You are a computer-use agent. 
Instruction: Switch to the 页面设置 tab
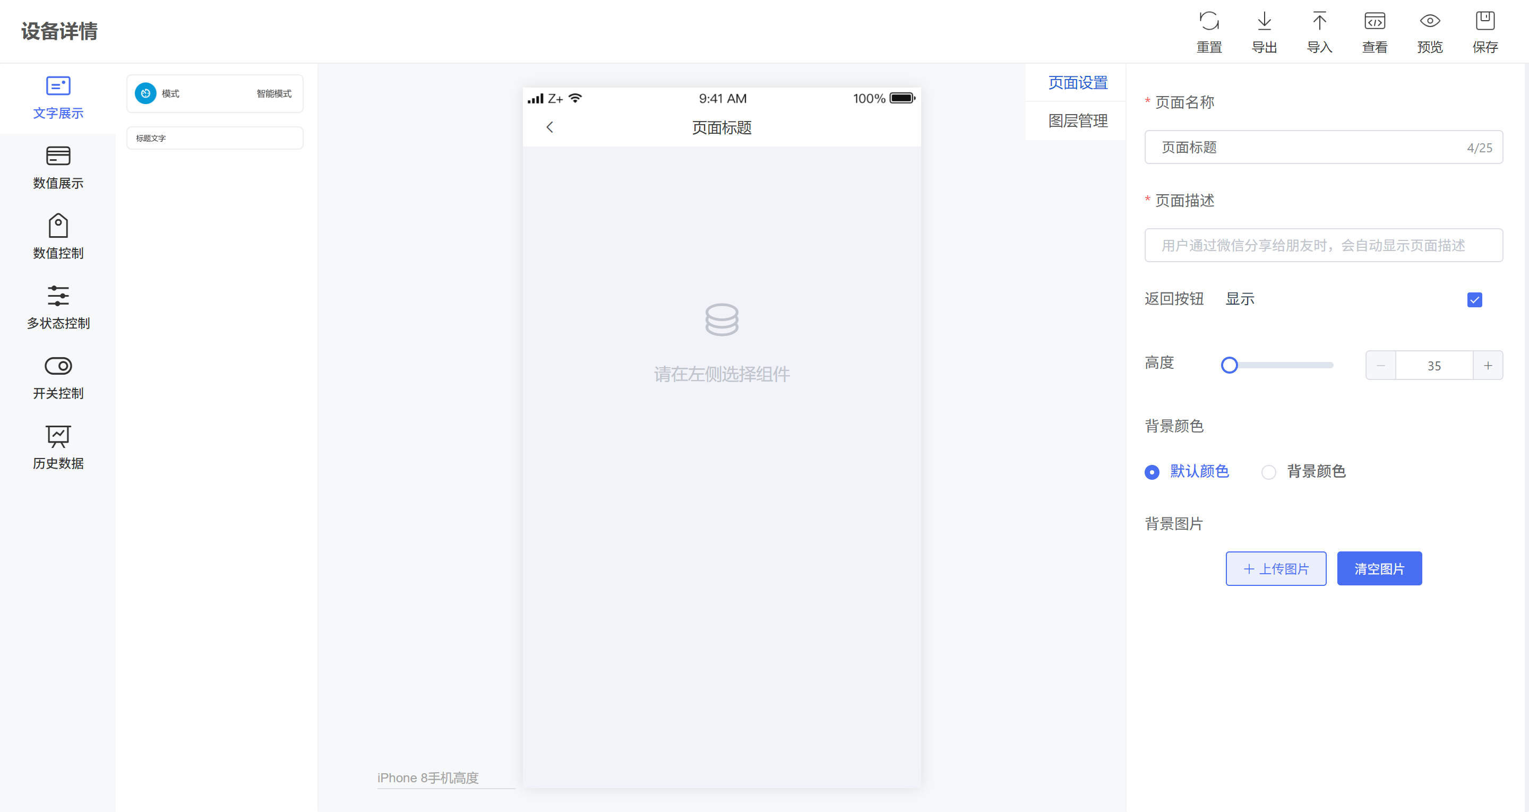coord(1077,82)
